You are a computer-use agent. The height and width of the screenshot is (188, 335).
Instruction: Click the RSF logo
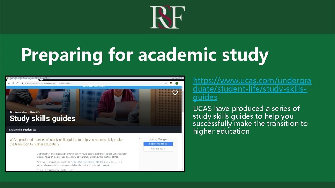(x=167, y=17)
